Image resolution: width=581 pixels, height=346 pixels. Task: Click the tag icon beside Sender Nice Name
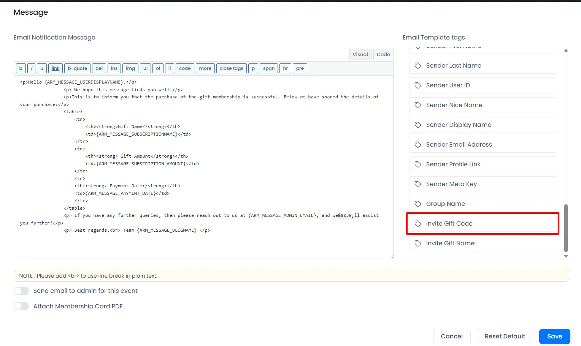click(418, 105)
